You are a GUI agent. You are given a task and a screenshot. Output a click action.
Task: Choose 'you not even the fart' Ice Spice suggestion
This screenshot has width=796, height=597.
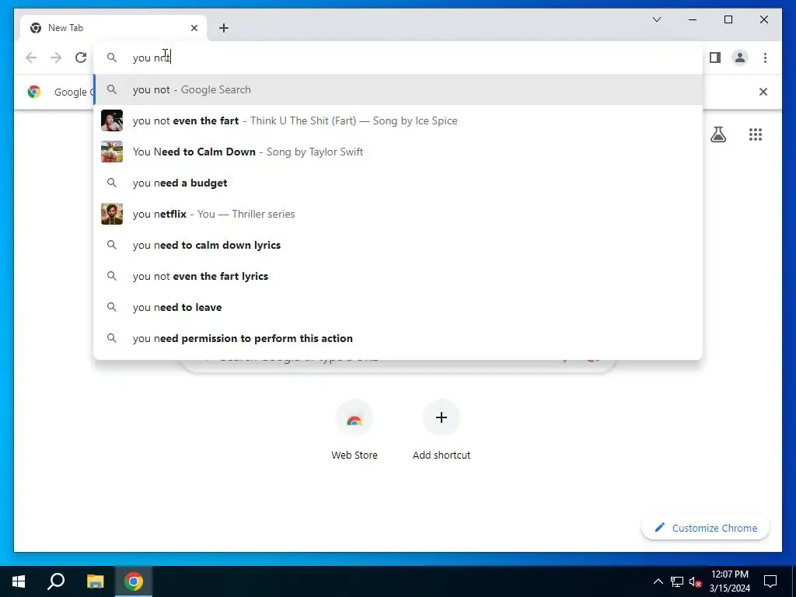pyautogui.click(x=399, y=120)
